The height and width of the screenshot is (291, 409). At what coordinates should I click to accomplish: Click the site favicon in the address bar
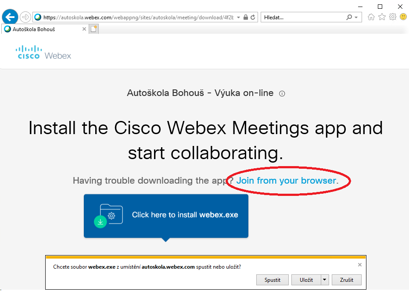38,17
